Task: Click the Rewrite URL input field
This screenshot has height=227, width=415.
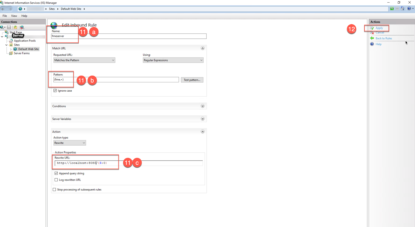Action: tap(129, 163)
